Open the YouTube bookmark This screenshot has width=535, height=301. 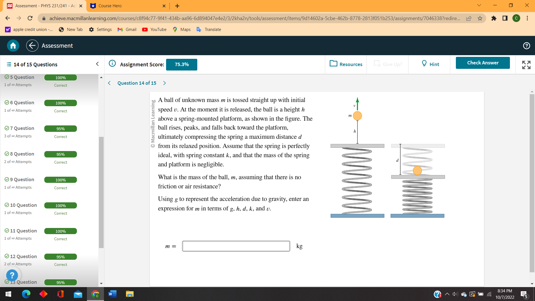click(x=154, y=29)
